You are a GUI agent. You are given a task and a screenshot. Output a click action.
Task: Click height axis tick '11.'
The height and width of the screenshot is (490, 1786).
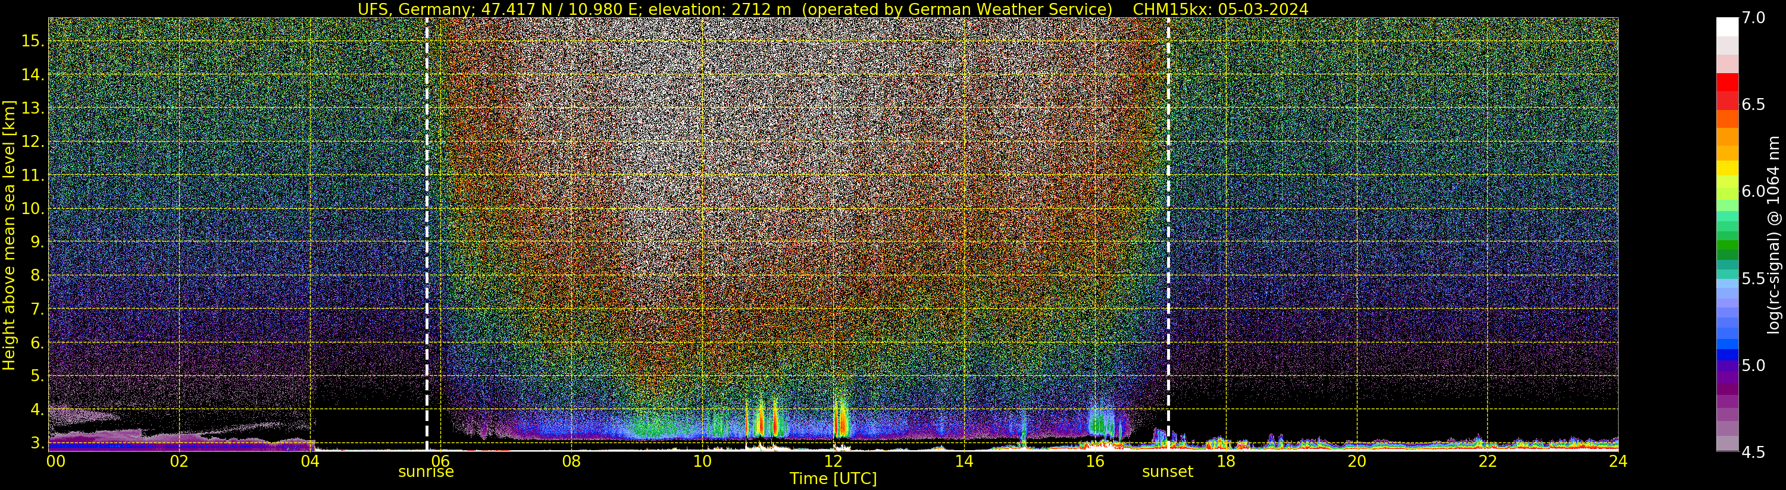tap(33, 175)
